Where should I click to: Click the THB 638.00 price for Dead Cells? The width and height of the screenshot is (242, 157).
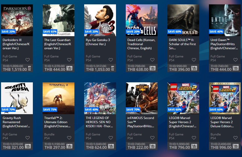pos(138,70)
